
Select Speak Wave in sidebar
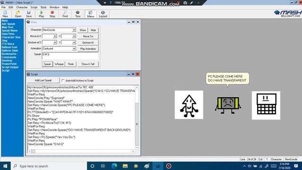click(9, 30)
